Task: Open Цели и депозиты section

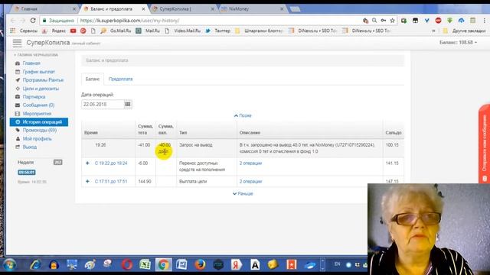Action: [41, 89]
